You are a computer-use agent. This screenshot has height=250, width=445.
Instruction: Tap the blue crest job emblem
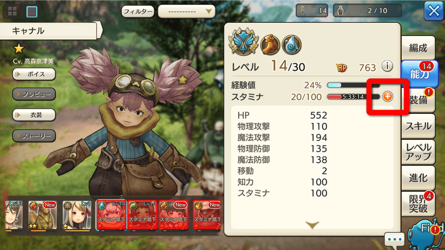tap(244, 43)
